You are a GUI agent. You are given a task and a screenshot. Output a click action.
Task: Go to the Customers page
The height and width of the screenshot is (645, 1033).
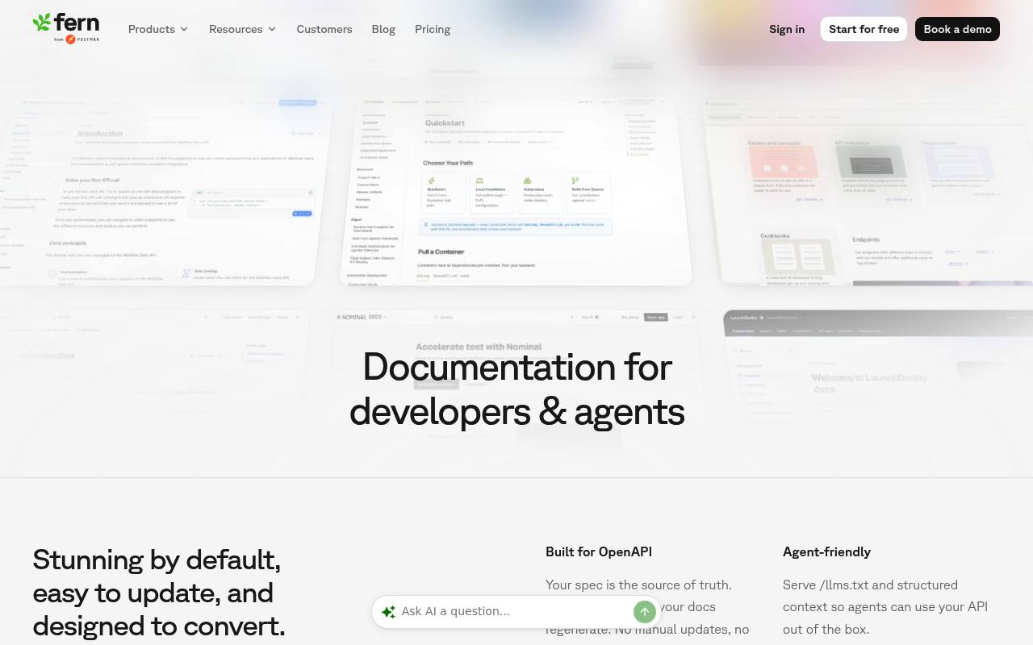[324, 29]
